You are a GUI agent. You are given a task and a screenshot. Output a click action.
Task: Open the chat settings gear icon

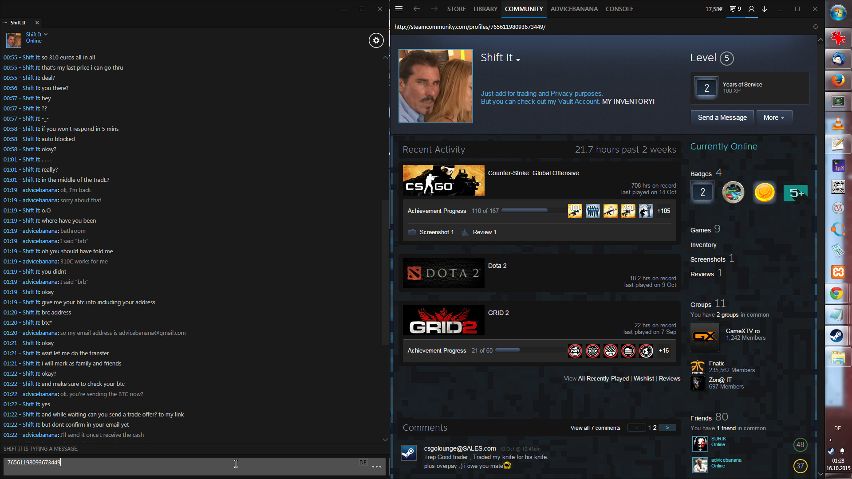click(376, 40)
